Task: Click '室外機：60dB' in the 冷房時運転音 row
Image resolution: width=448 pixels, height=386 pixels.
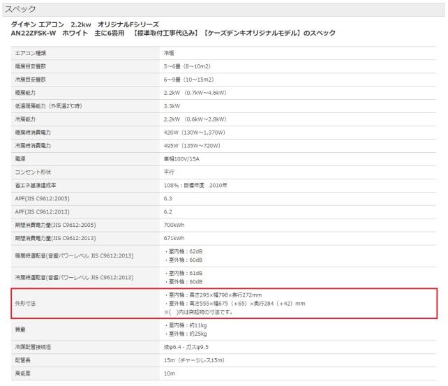Action: click(x=184, y=282)
